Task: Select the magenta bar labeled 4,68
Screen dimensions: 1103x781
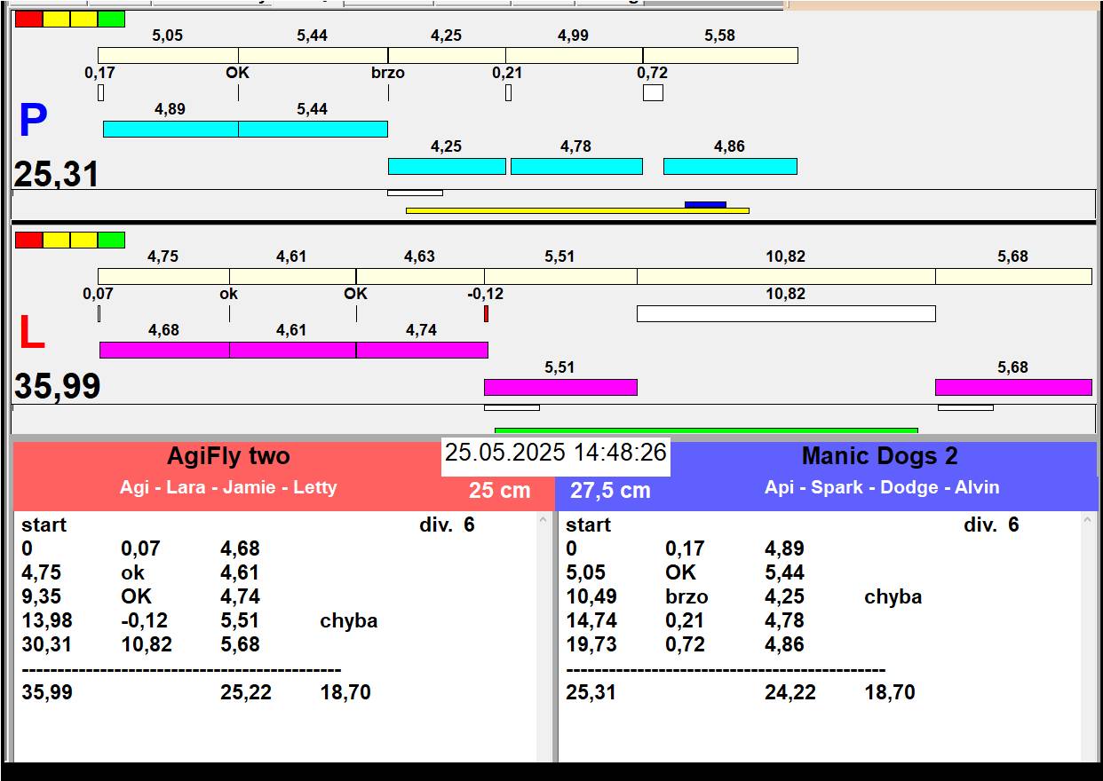Action: click(x=164, y=350)
